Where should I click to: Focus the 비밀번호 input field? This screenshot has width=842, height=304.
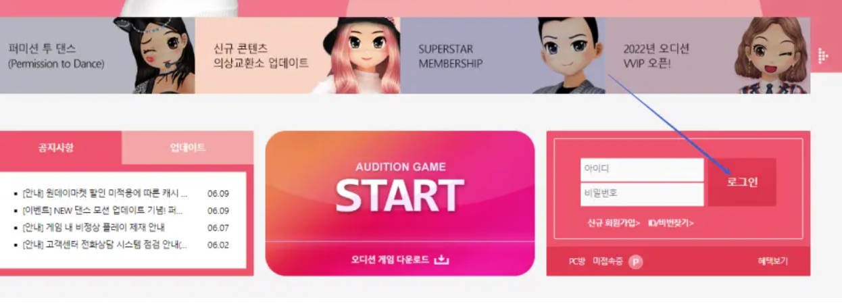pos(642,195)
